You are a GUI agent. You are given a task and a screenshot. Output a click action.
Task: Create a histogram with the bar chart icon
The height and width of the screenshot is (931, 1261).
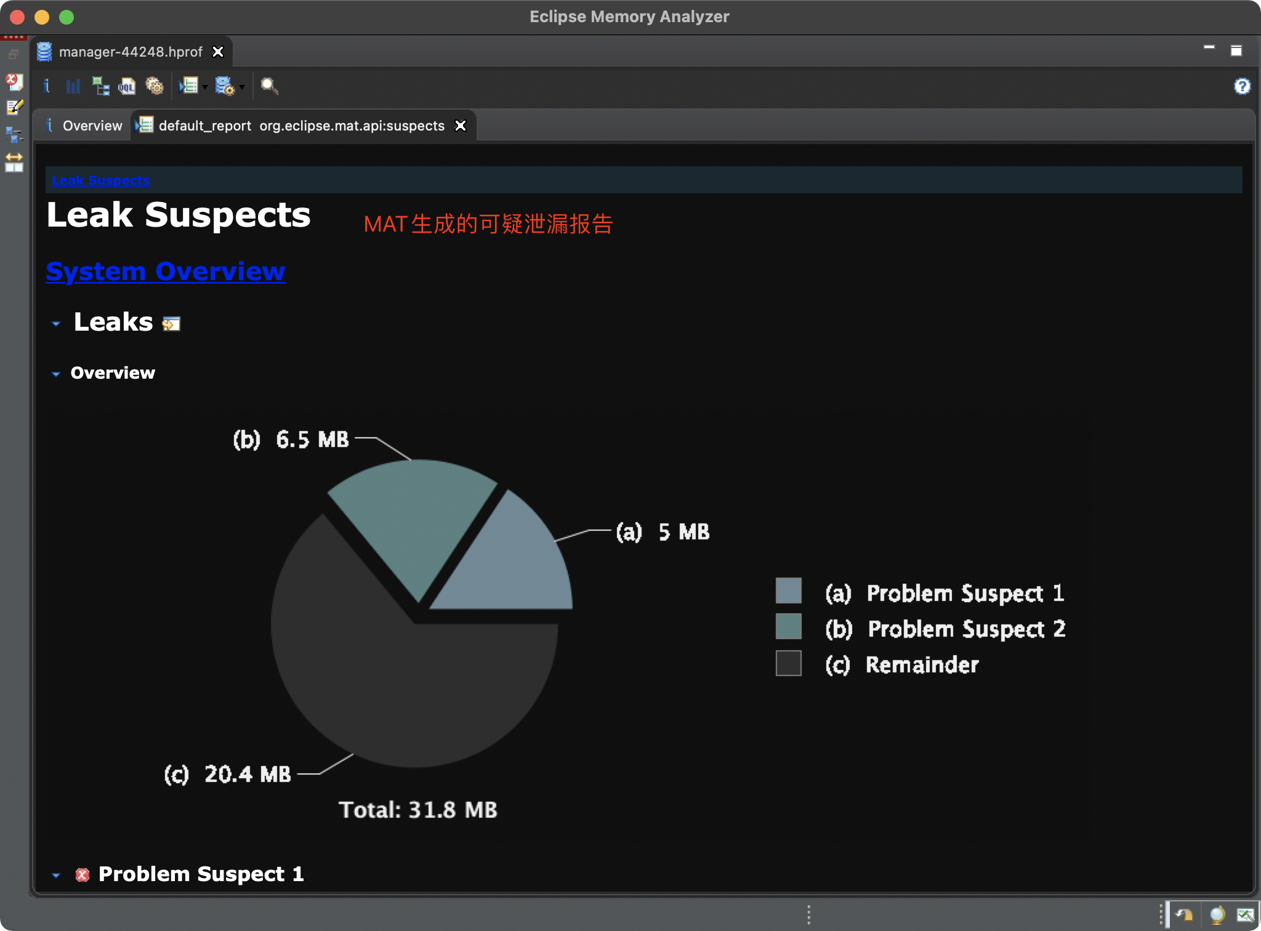[x=73, y=86]
